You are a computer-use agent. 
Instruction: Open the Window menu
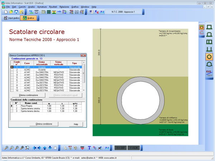point(85,7)
